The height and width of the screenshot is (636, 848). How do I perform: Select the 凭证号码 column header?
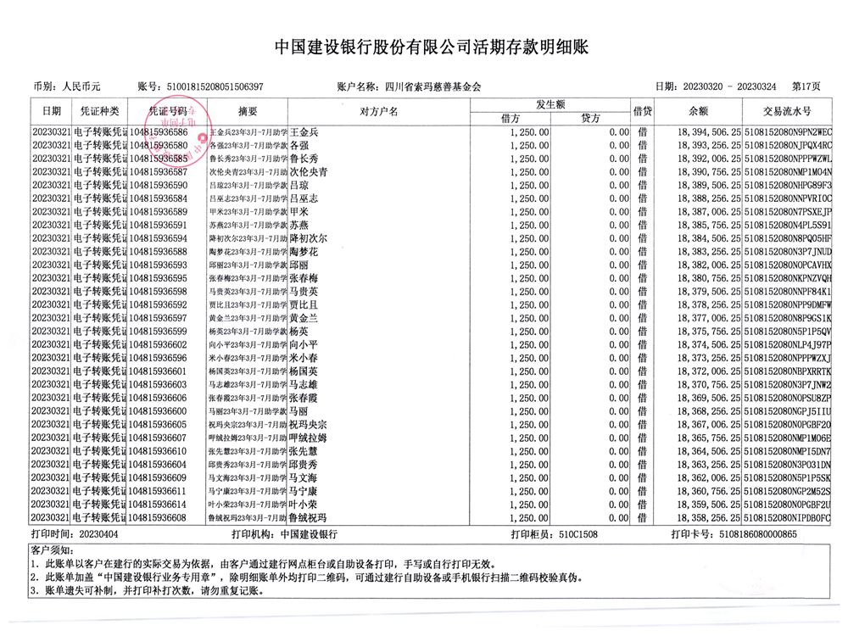coord(168,111)
